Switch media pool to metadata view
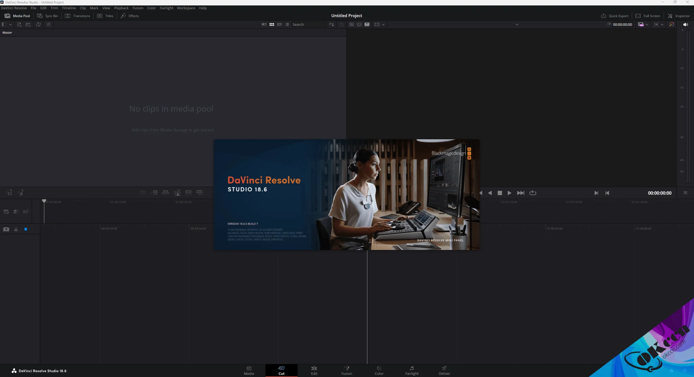 click(x=264, y=24)
